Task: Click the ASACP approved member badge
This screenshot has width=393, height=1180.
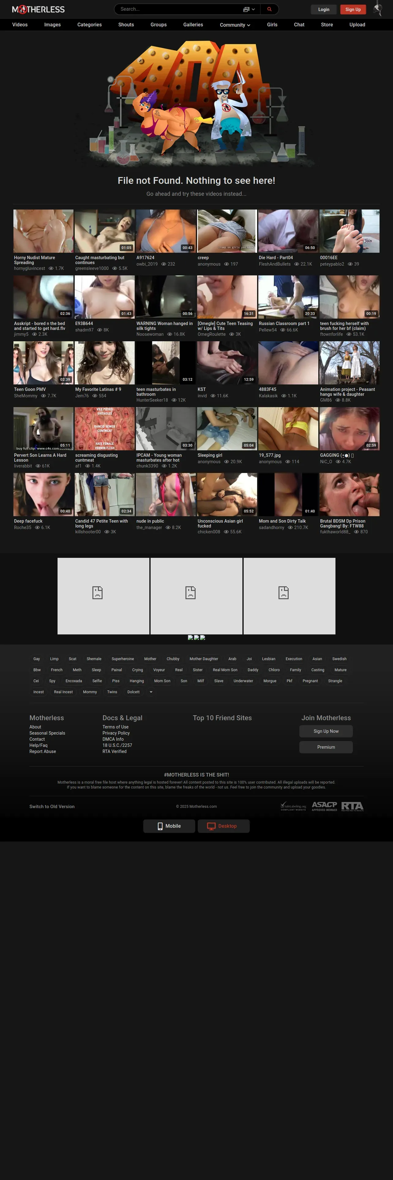Action: (324, 806)
